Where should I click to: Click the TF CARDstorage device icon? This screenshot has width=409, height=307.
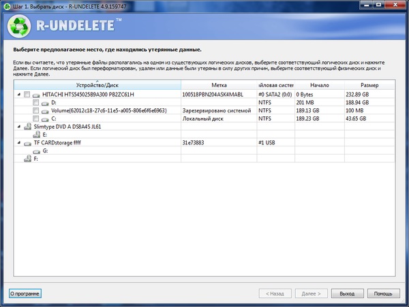27,143
